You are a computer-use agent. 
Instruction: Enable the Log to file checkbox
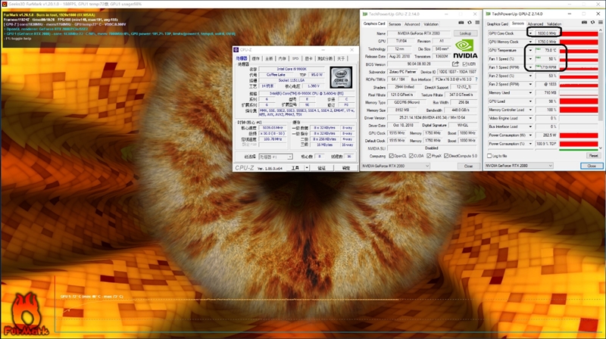(489, 156)
